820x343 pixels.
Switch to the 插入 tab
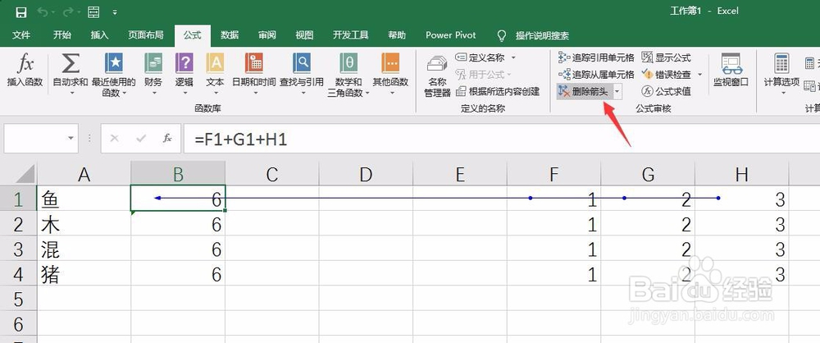(x=100, y=35)
